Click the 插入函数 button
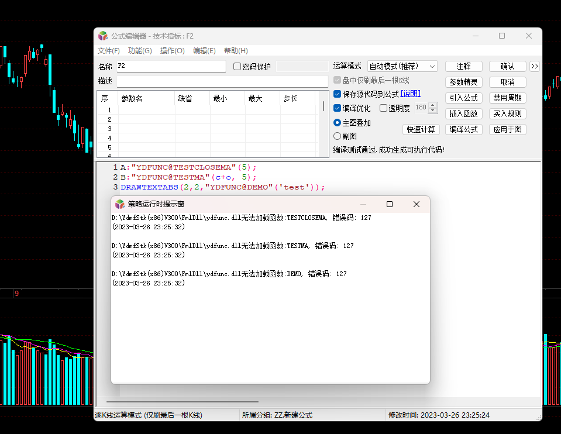The height and width of the screenshot is (434, 561). 464,113
